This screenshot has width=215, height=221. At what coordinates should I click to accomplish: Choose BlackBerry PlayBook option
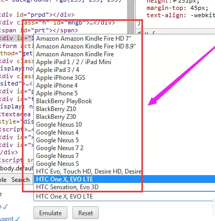(124, 101)
